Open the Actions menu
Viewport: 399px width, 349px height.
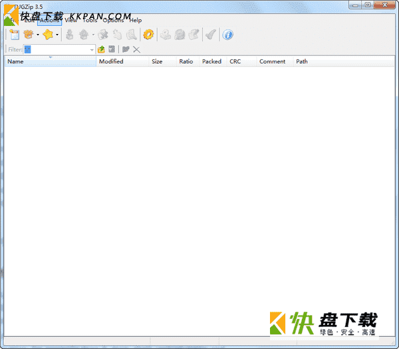coord(49,20)
